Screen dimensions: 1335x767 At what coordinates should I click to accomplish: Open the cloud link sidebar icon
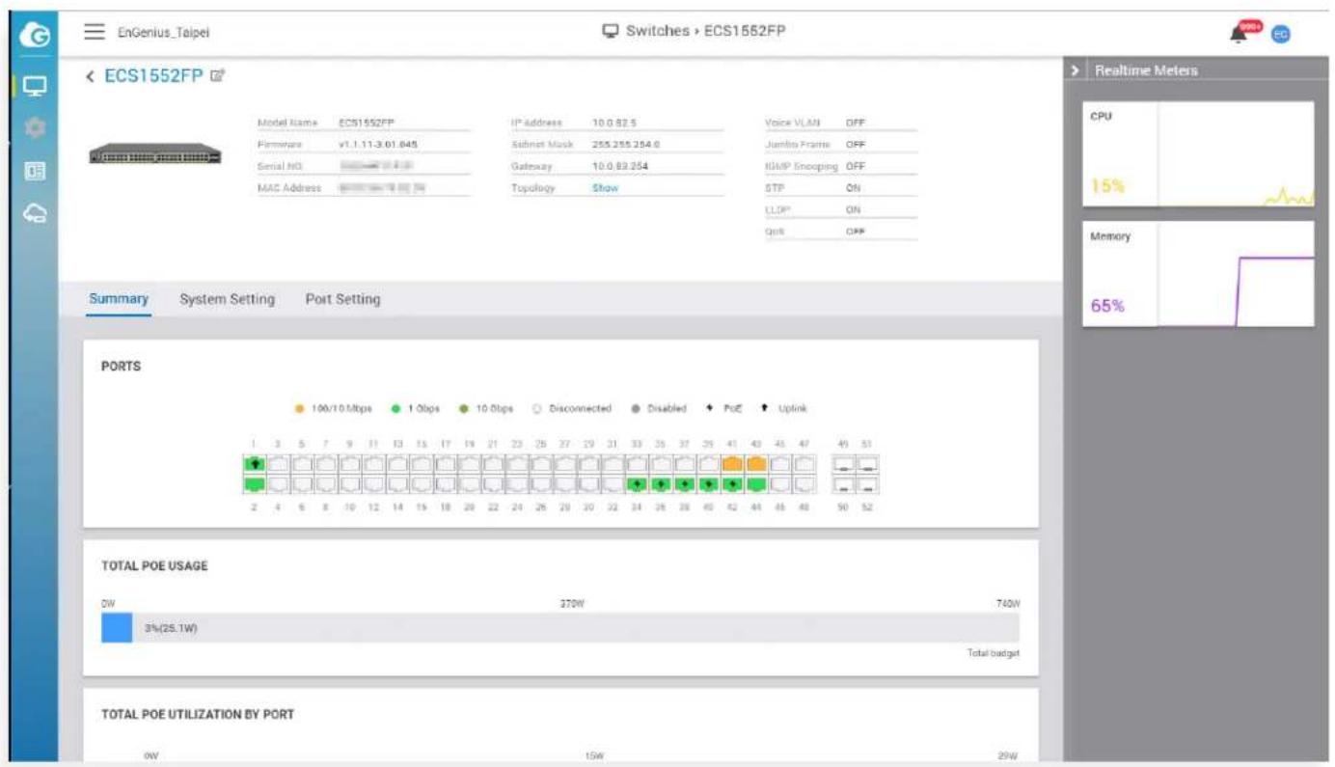click(x=34, y=214)
